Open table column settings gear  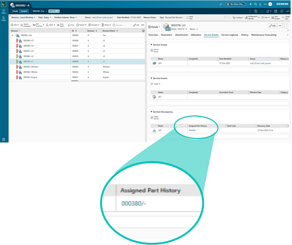pos(143,30)
